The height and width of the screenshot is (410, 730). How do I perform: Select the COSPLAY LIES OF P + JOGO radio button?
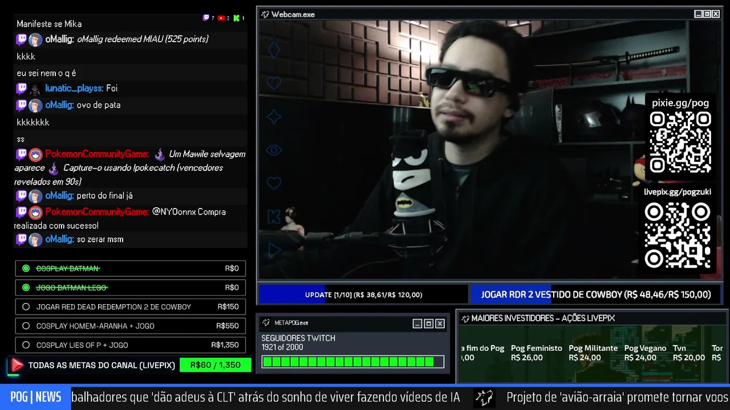[x=26, y=345]
